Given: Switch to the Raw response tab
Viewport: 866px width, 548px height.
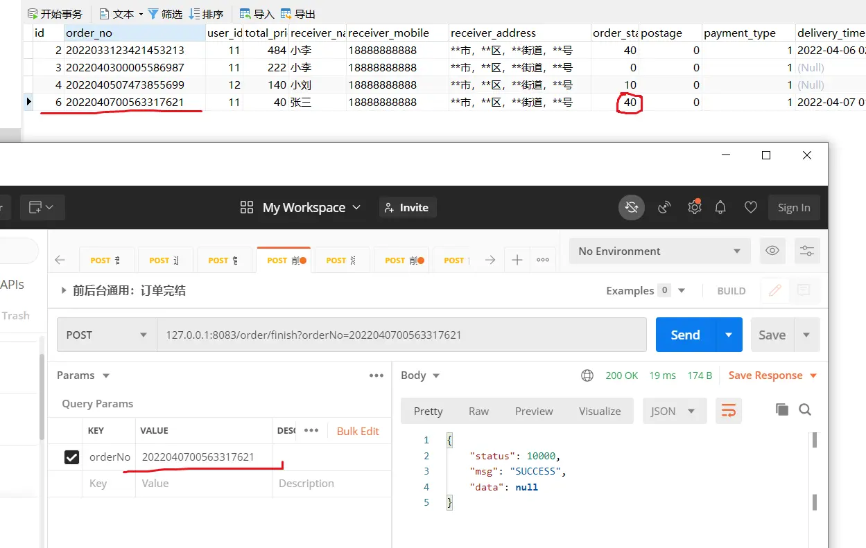Looking at the screenshot, I should click(478, 411).
